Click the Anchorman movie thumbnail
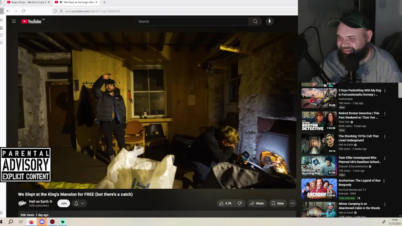Image resolution: width=402 pixels, height=226 pixels. coord(319,189)
